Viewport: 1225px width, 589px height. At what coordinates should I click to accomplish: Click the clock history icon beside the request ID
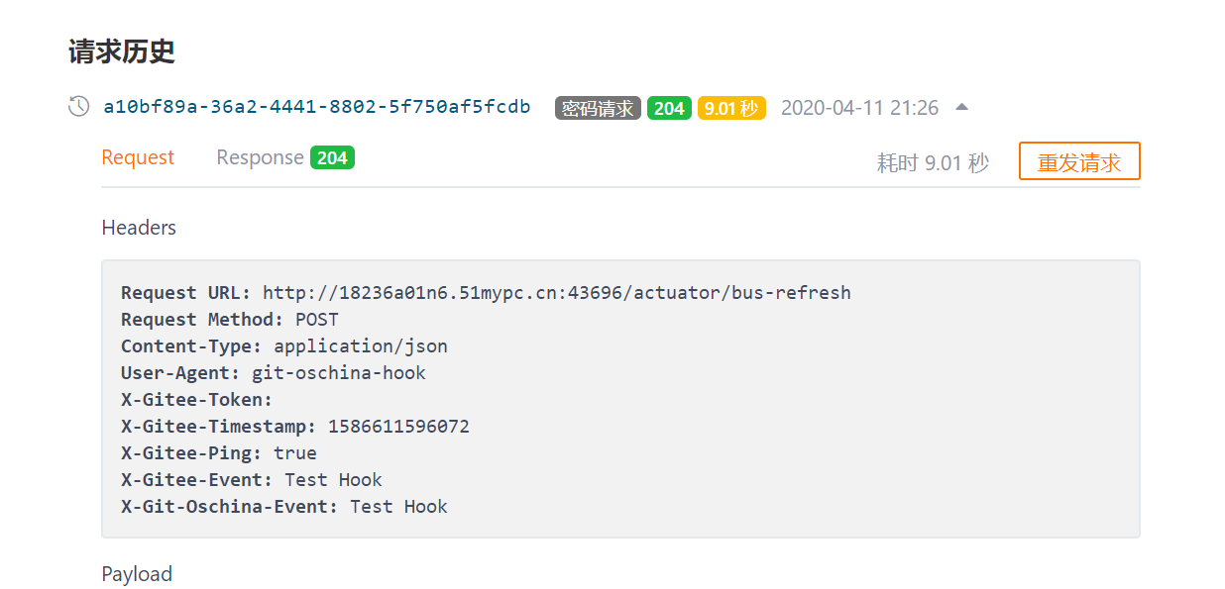78,106
